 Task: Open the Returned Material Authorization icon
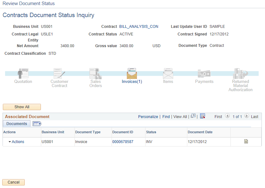click(x=240, y=73)
